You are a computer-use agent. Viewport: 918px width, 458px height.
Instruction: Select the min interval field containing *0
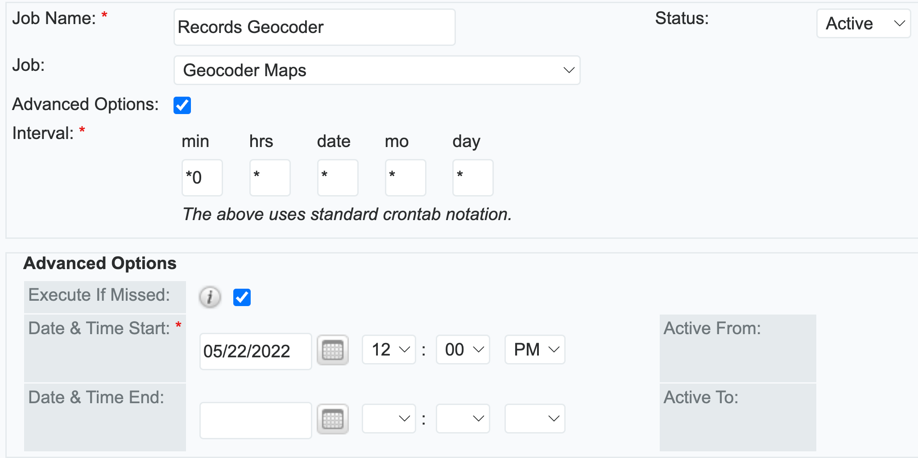pos(202,177)
